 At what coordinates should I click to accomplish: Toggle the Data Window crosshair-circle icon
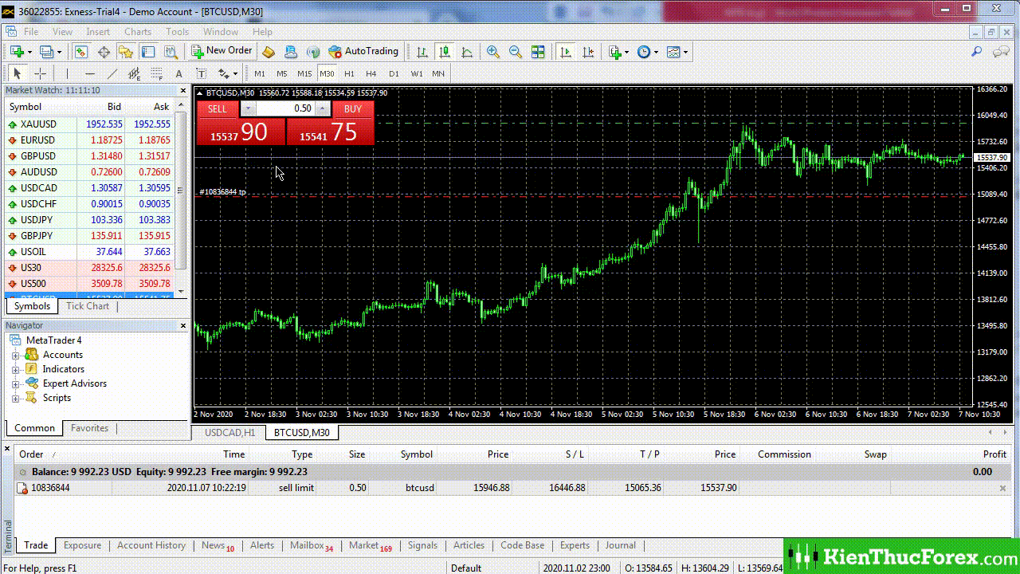104,52
